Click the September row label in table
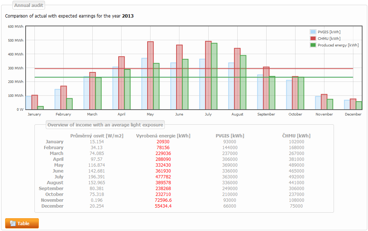Screen dimensions: 368x231 click(51, 189)
